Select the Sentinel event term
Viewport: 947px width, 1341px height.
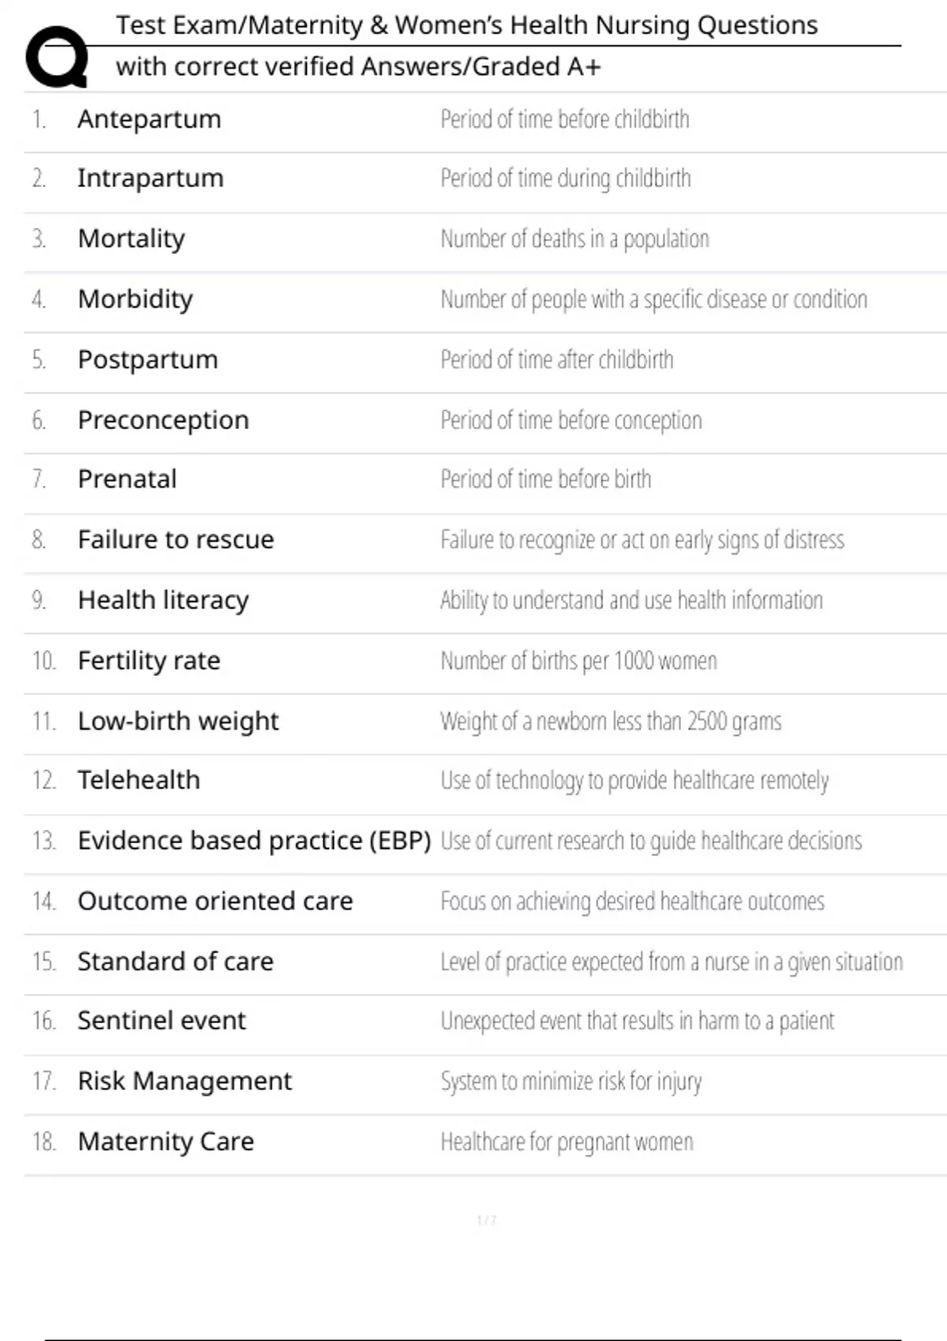coord(161,1021)
